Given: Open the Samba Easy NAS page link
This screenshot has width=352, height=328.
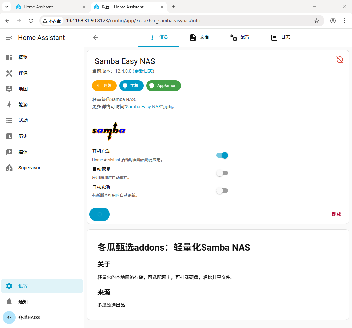Looking at the screenshot, I should (x=144, y=107).
